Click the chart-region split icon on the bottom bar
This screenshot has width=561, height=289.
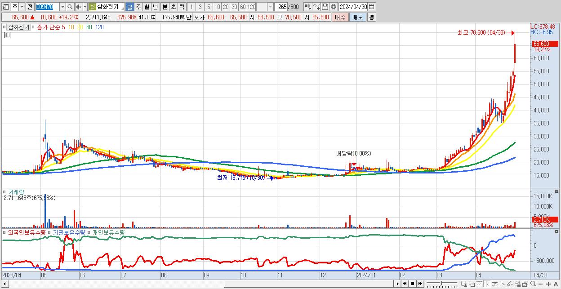(464, 284)
